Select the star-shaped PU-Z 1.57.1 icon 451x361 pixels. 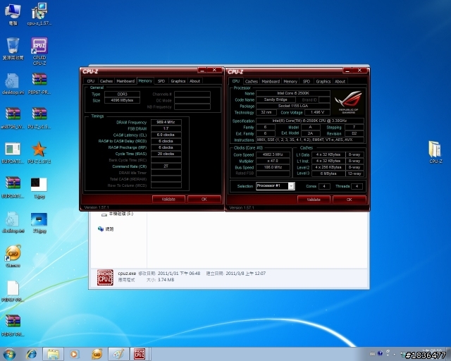click(x=39, y=152)
